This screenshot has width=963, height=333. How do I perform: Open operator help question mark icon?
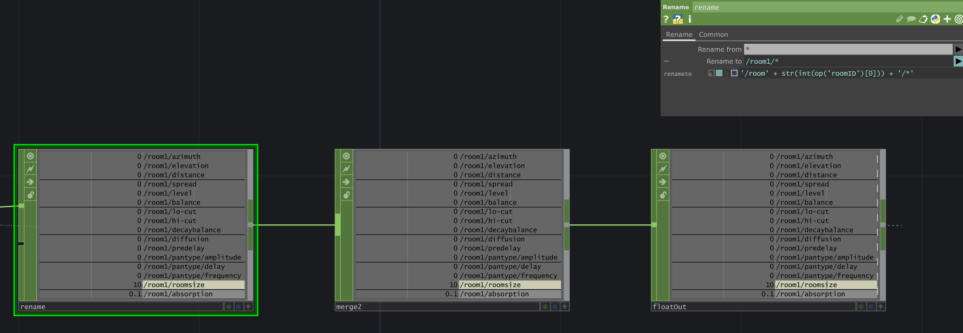[666, 19]
